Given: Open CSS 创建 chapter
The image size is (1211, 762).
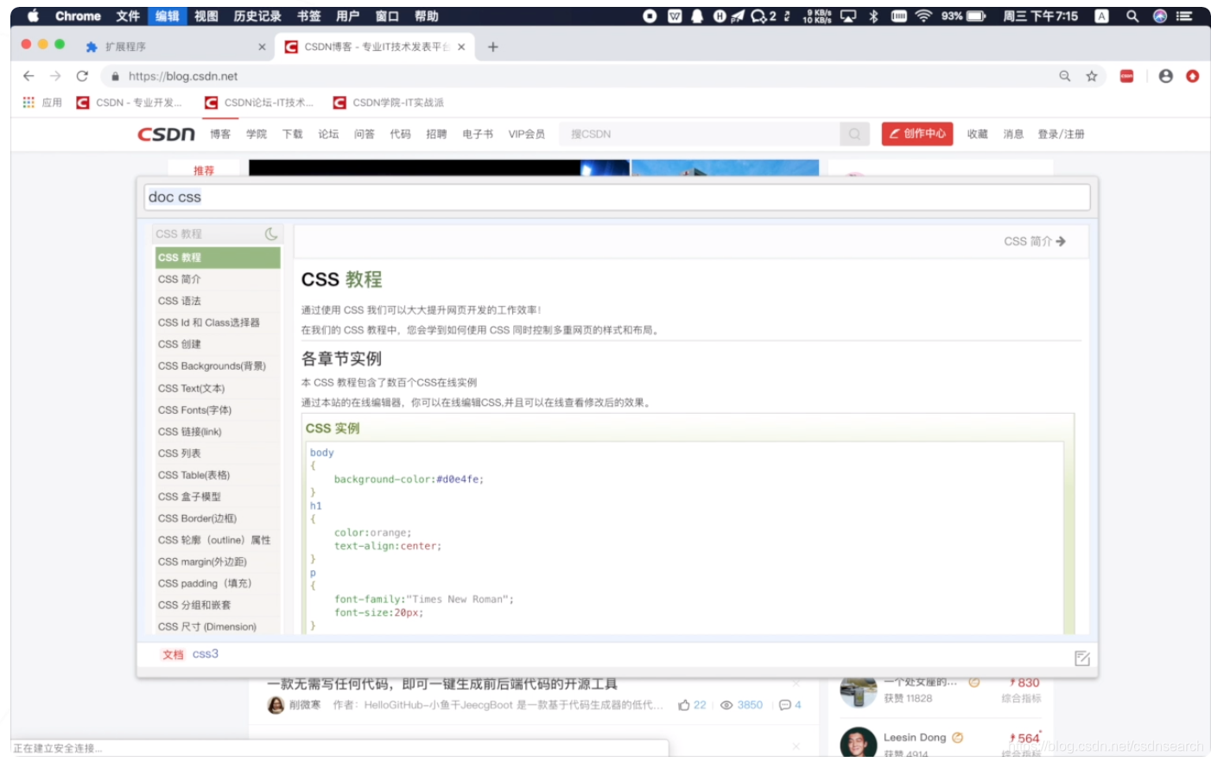Looking at the screenshot, I should click(x=218, y=344).
